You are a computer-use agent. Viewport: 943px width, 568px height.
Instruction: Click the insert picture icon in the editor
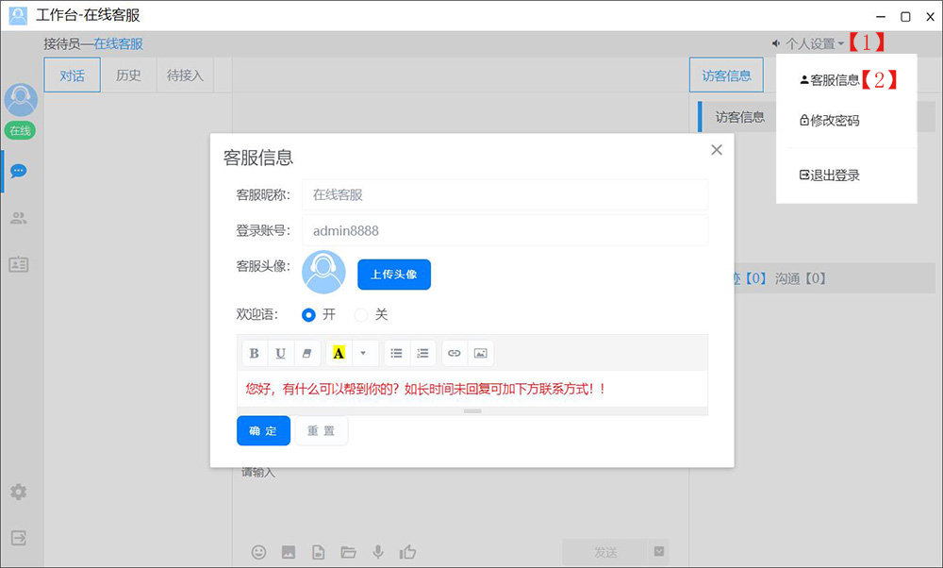tap(481, 353)
